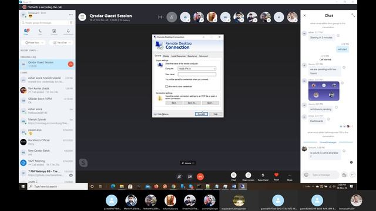Collapse the Recent Chats header
The image size is (376, 211).
click(x=29, y=50)
